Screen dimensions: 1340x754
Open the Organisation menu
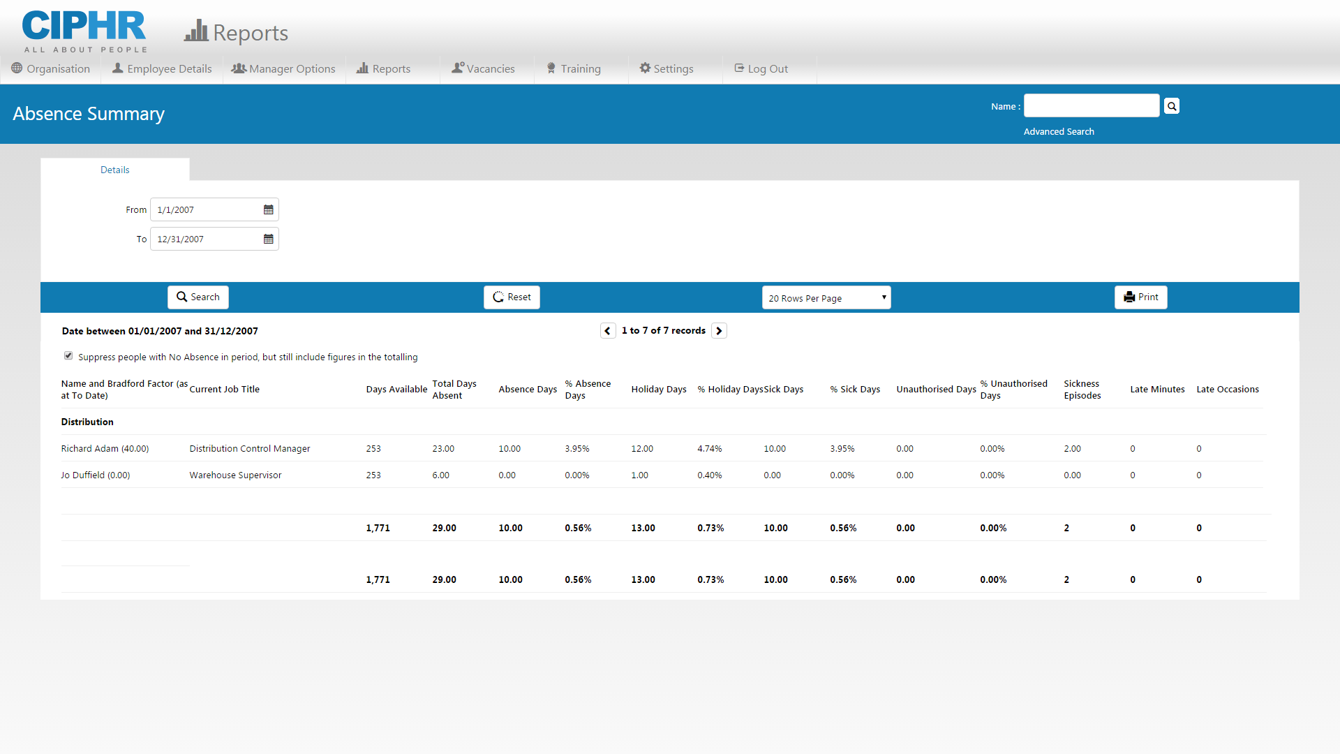coord(51,68)
